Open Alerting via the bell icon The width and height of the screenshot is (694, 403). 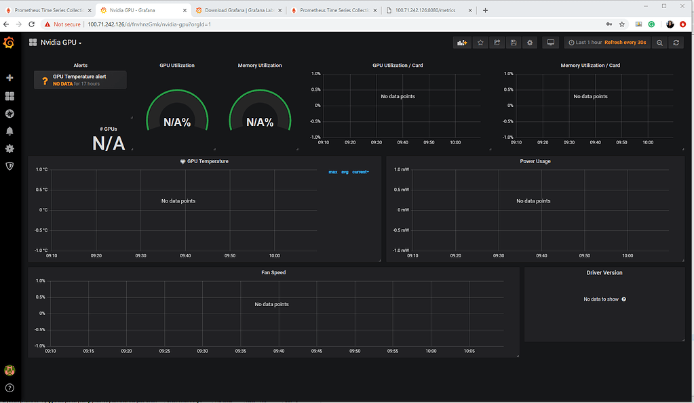[9, 131]
